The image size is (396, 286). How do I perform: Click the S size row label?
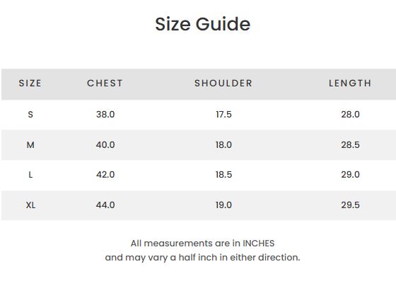coord(30,114)
